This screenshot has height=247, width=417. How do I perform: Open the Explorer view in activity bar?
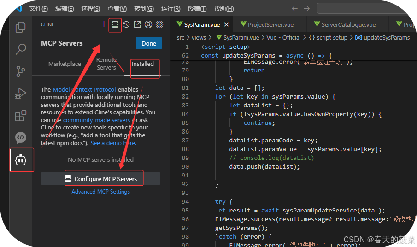20,27
